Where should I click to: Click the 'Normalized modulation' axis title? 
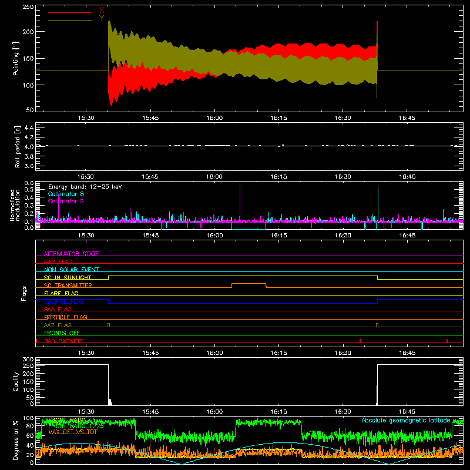(x=15, y=205)
